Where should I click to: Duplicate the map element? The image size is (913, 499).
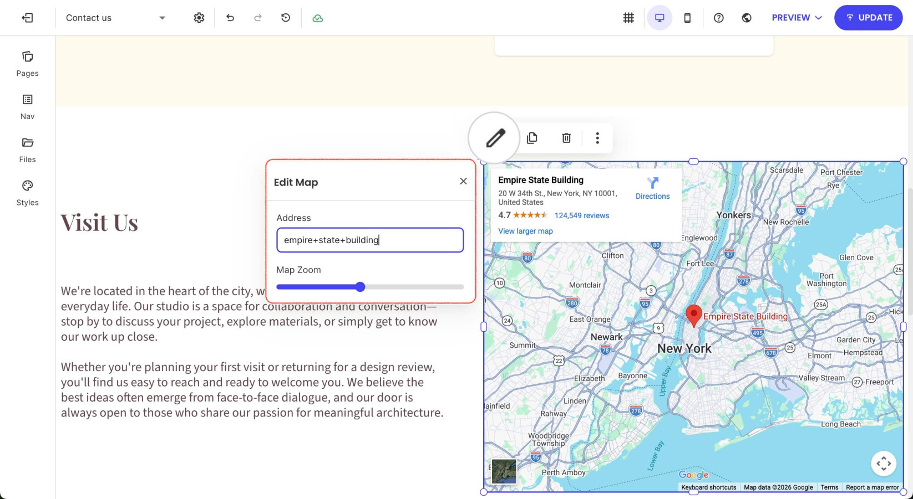click(x=532, y=138)
